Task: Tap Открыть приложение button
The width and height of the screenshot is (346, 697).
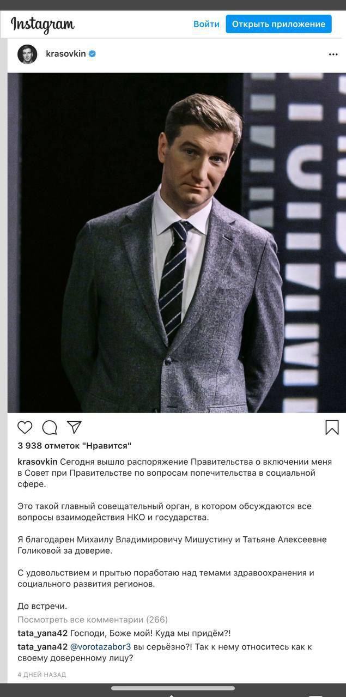Action: tap(278, 24)
